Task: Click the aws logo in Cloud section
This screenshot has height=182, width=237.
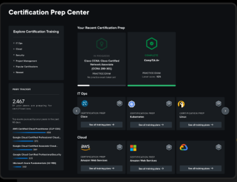Action: pos(85,147)
